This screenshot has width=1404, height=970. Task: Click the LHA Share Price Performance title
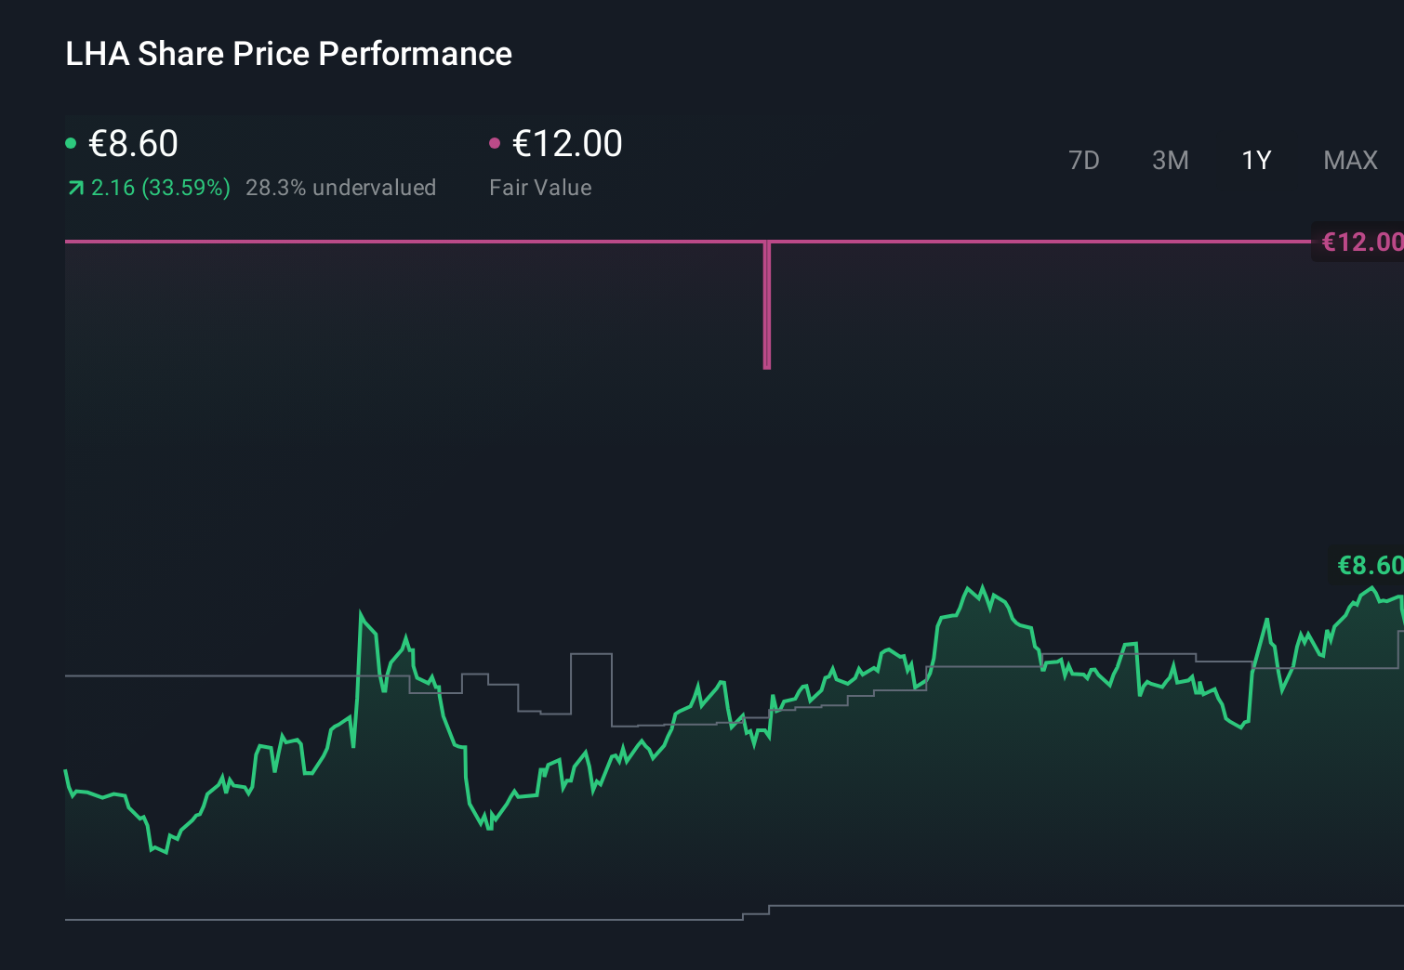click(x=288, y=54)
